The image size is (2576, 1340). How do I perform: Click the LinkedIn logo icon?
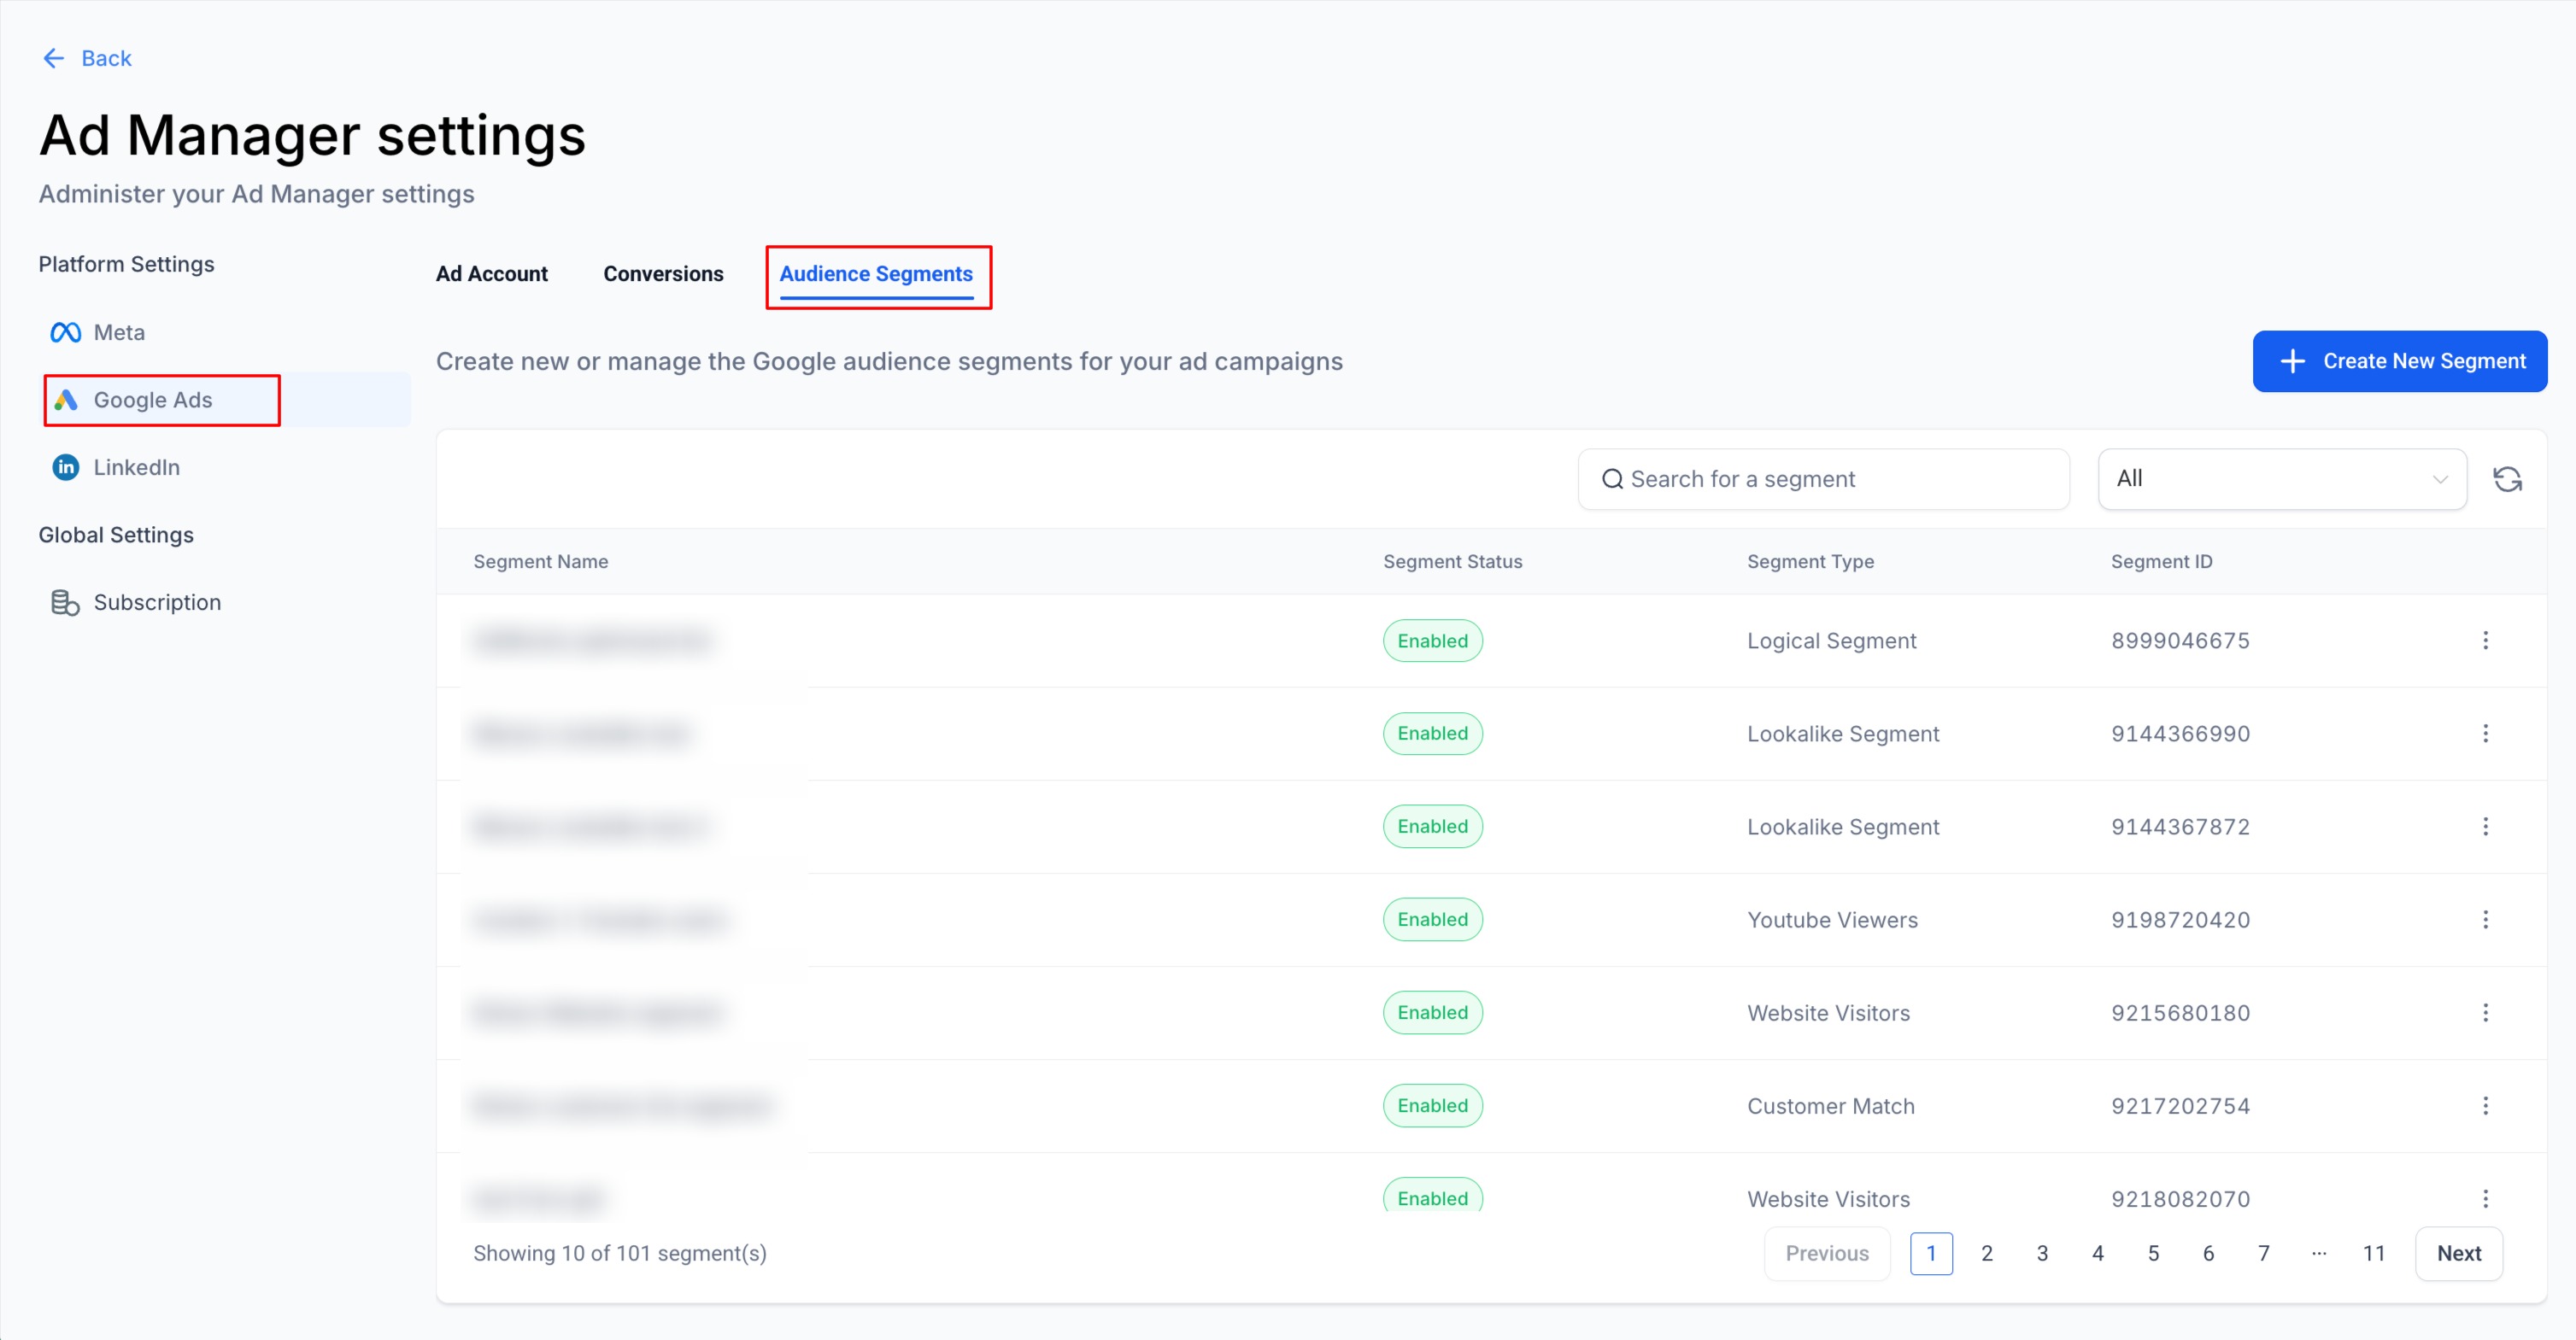(x=65, y=466)
